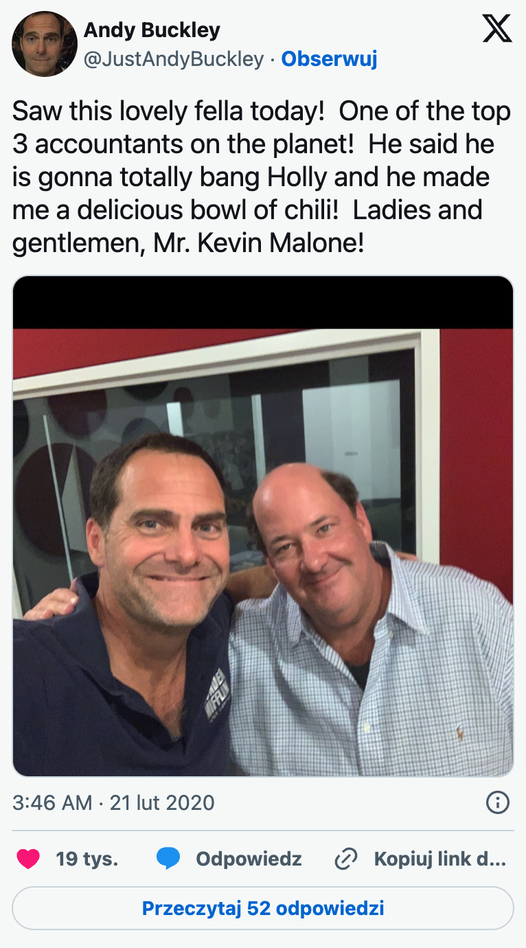Screen dimensions: 526x948
Task: Click the 19 tys. like count
Action: pos(87,859)
